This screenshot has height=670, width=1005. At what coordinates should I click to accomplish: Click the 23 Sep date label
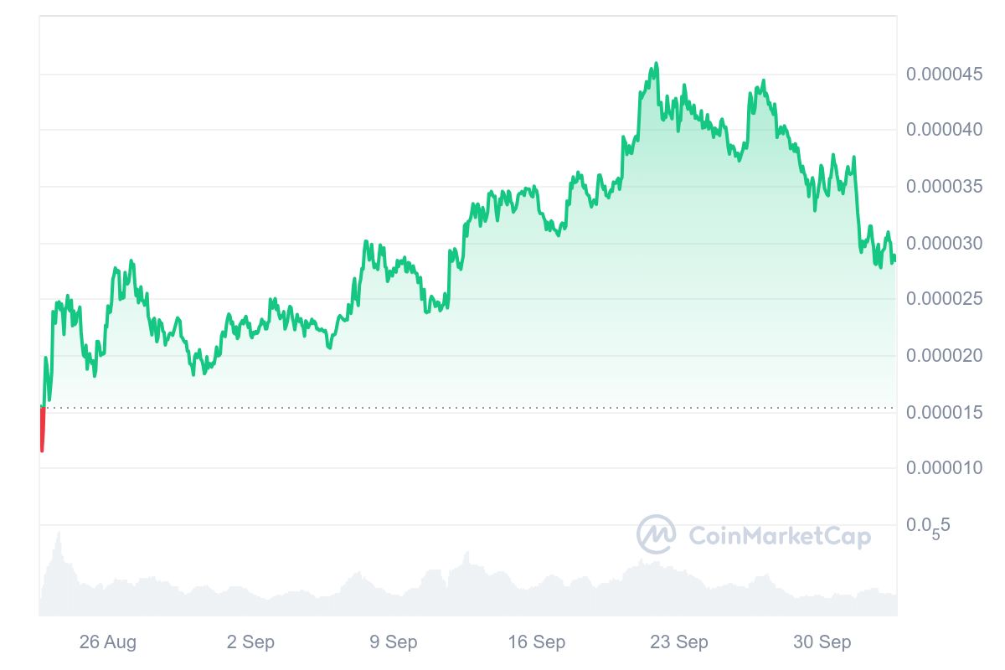click(x=679, y=642)
